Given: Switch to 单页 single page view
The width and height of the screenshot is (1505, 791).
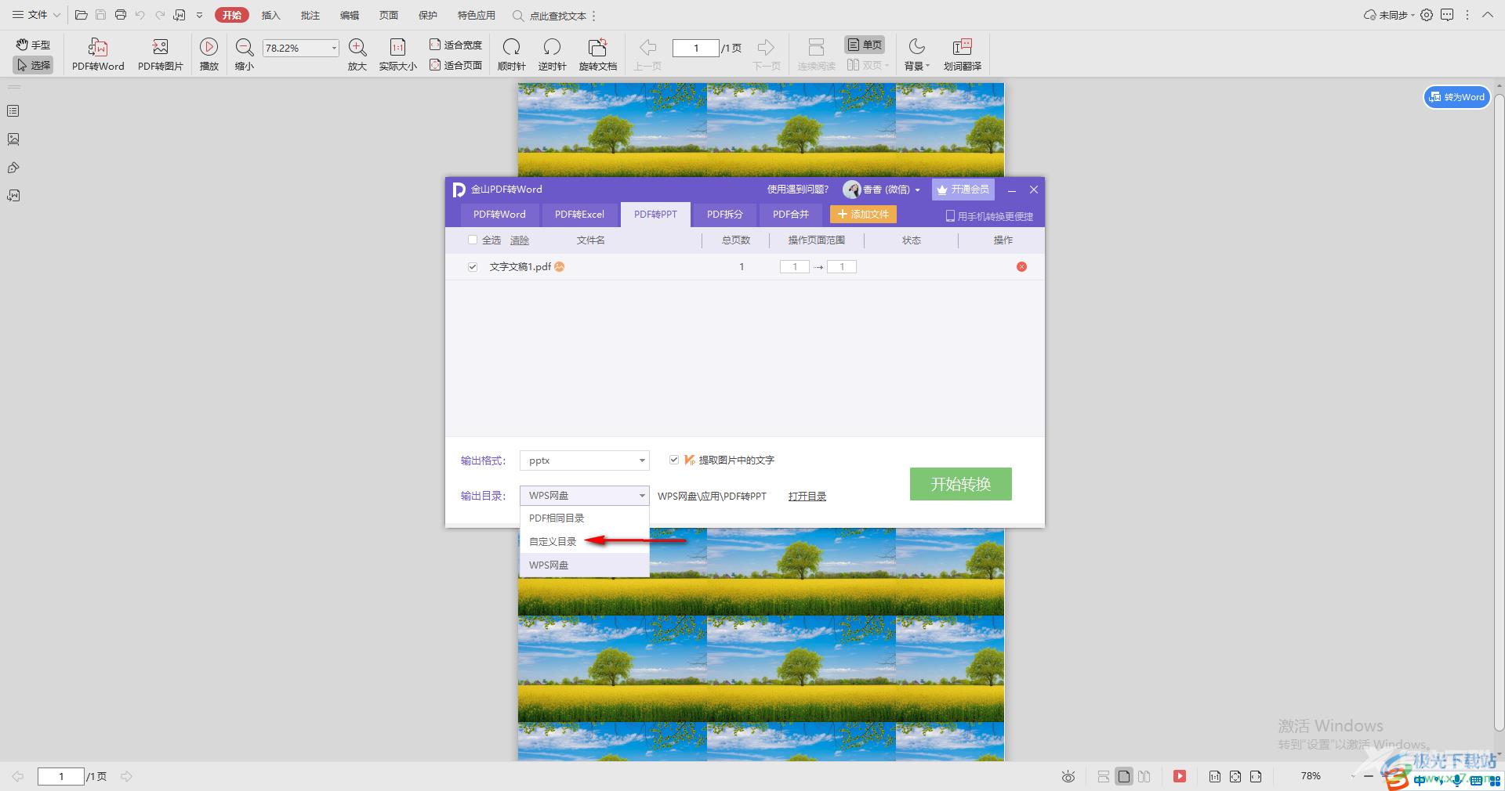Looking at the screenshot, I should pyautogui.click(x=865, y=45).
